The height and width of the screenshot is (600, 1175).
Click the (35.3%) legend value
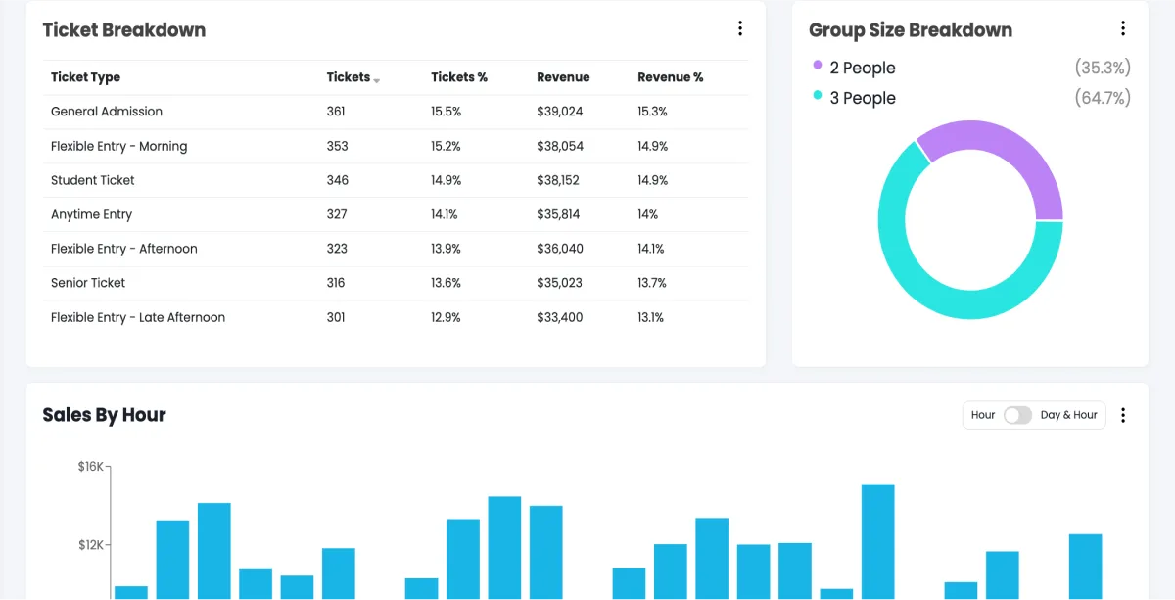(1103, 68)
